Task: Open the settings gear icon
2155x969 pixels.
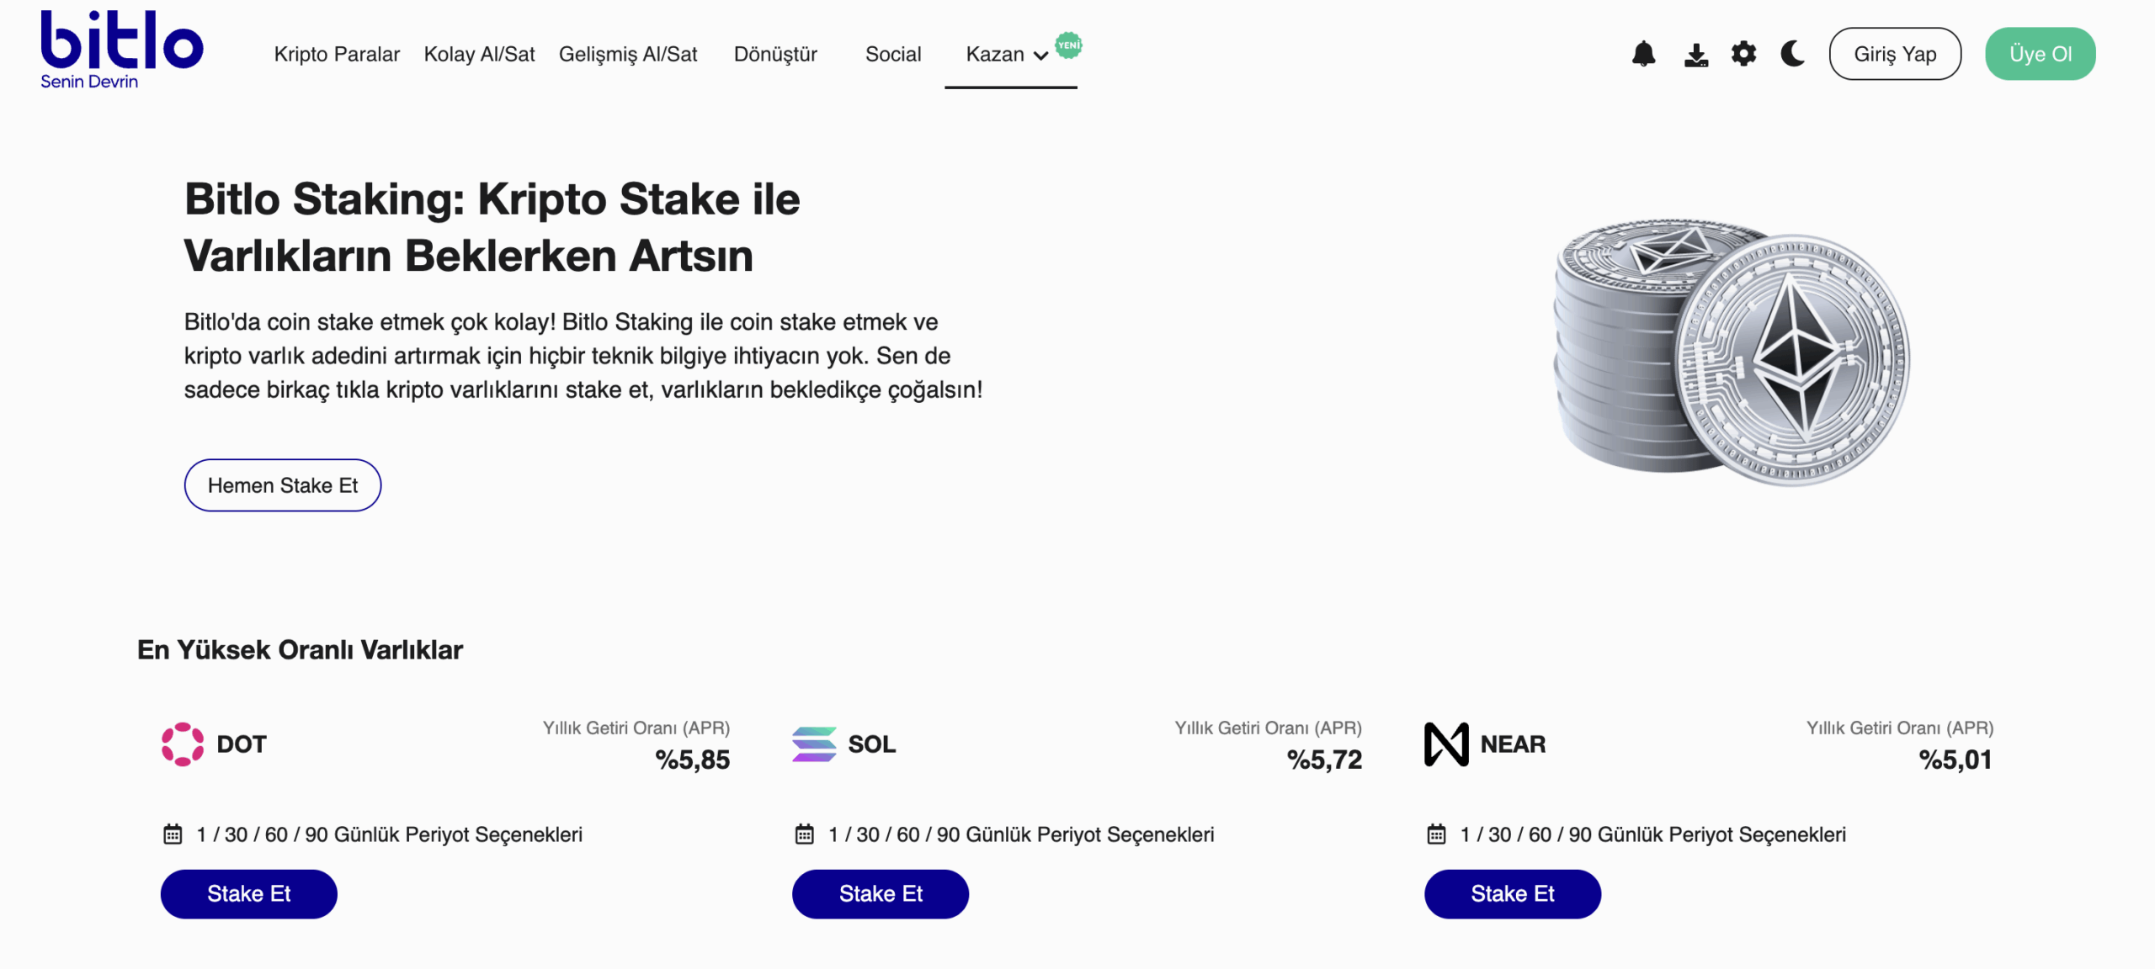Action: click(x=1743, y=54)
